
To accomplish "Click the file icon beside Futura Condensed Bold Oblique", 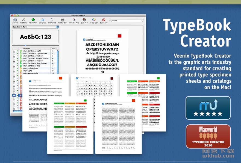I will coord(21,63).
